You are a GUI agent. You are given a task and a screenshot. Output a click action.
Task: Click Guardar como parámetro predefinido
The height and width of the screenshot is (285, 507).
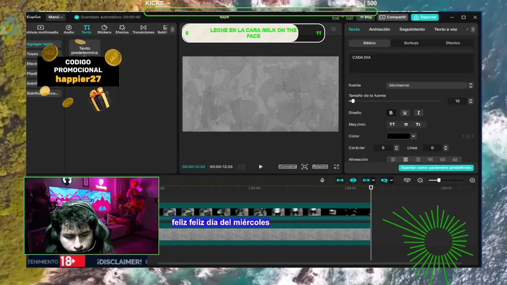tap(436, 168)
